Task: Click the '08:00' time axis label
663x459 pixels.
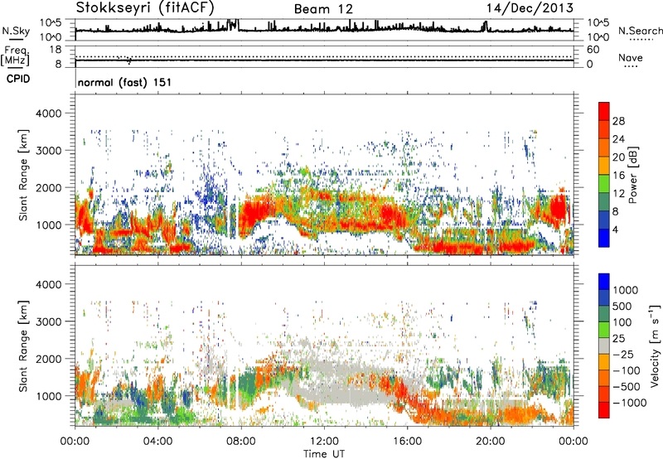Action: (241, 442)
